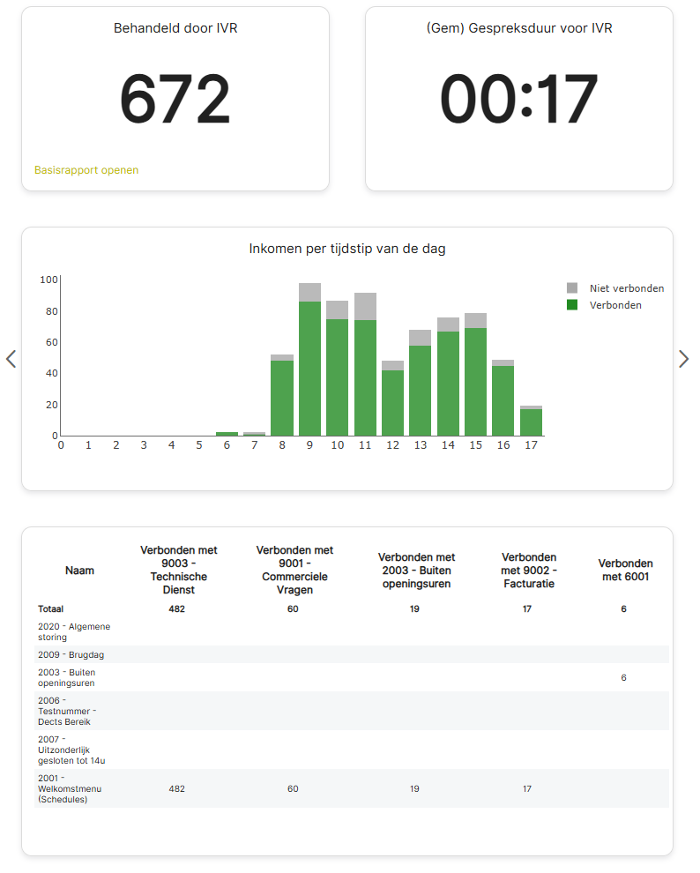Click the gray Niet verbonden legend swatch
Screen dimensions: 700x873
click(x=572, y=288)
